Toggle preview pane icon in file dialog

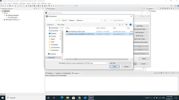[x=126, y=25]
